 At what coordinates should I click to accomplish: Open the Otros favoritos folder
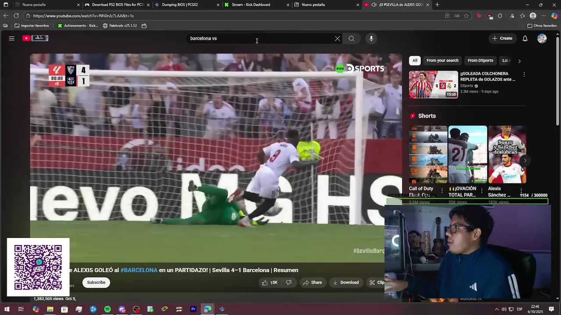542,26
